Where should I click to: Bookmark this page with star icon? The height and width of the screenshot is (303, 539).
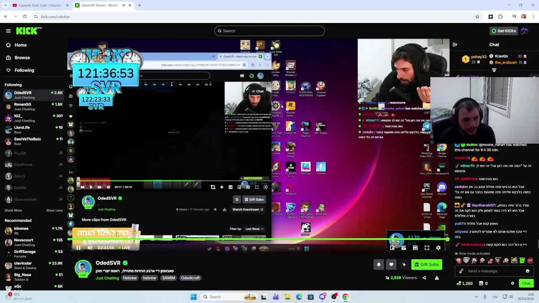coord(477,17)
